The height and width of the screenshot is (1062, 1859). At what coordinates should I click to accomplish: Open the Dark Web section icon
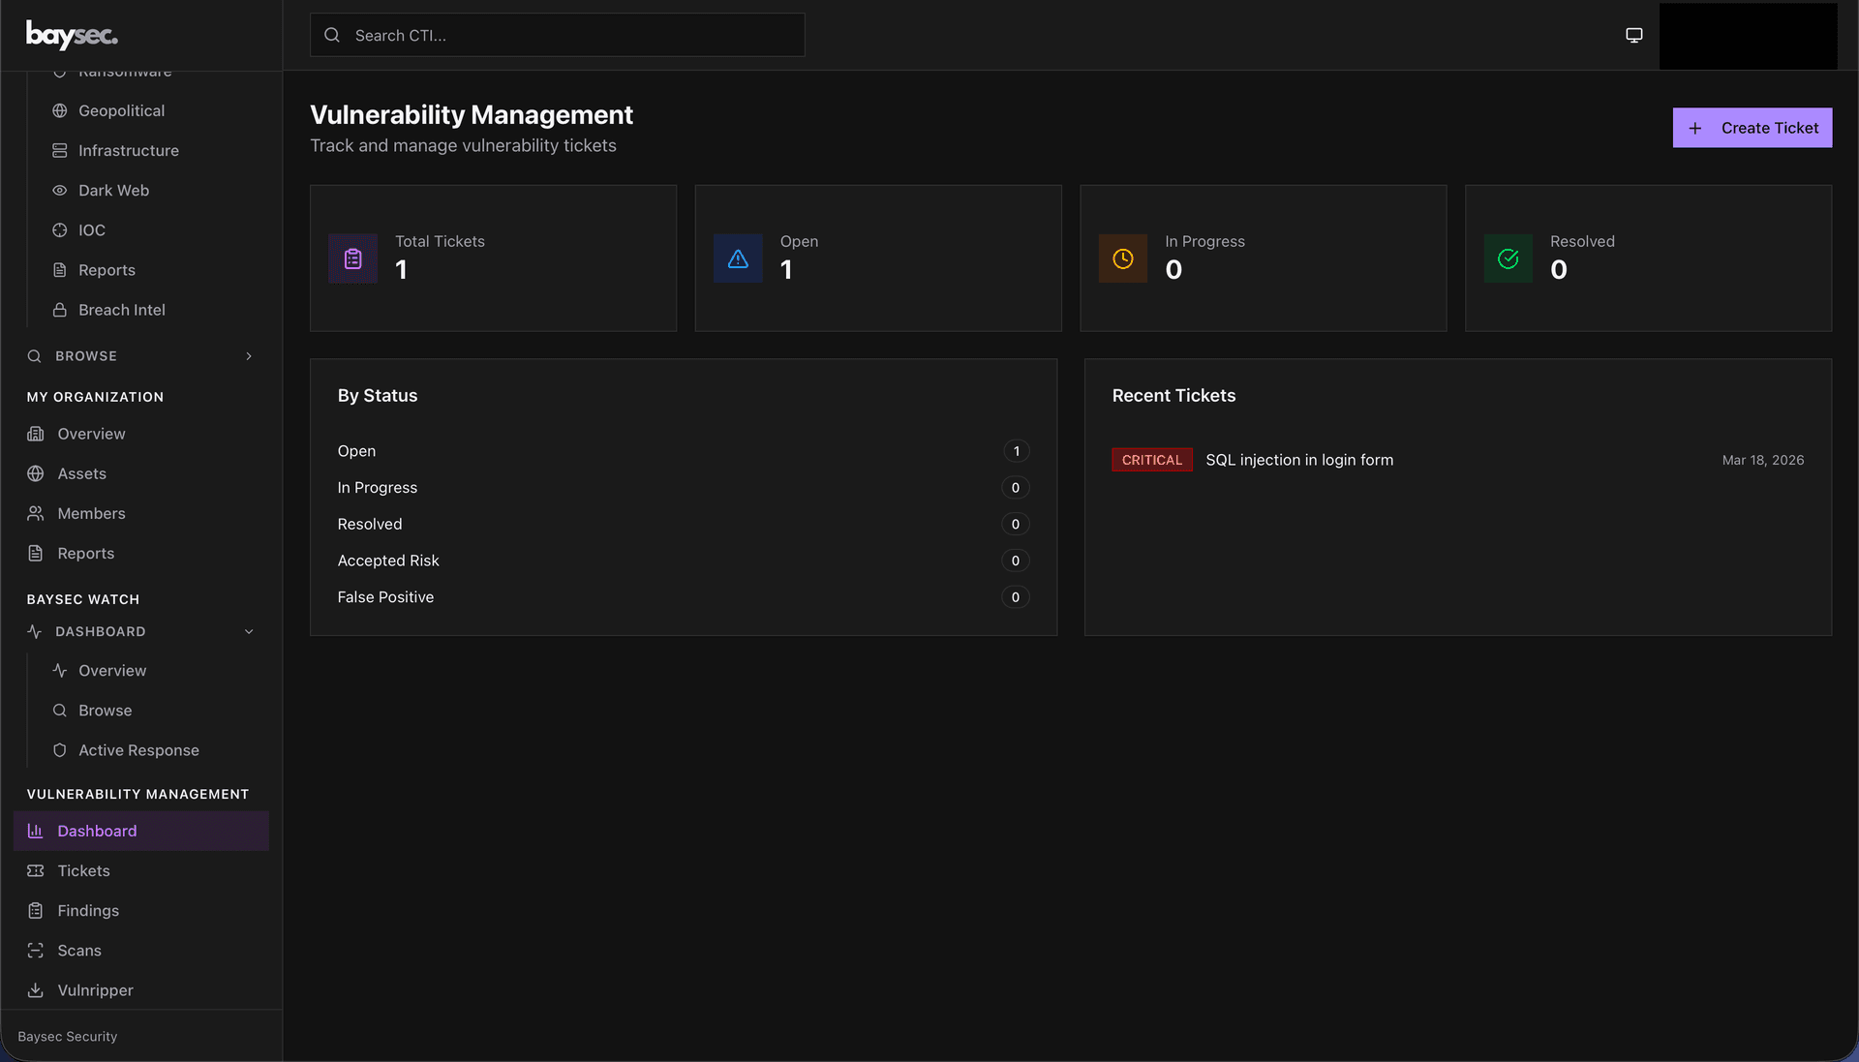point(60,190)
